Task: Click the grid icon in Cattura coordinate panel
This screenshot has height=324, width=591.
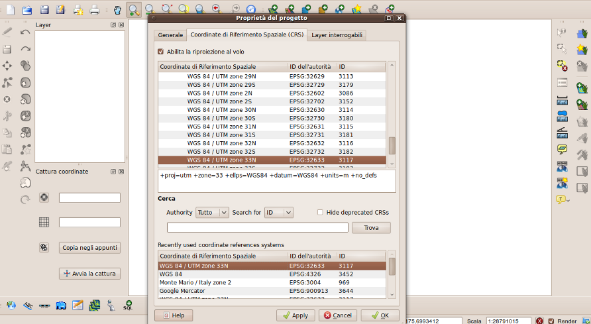Action: pos(44,222)
